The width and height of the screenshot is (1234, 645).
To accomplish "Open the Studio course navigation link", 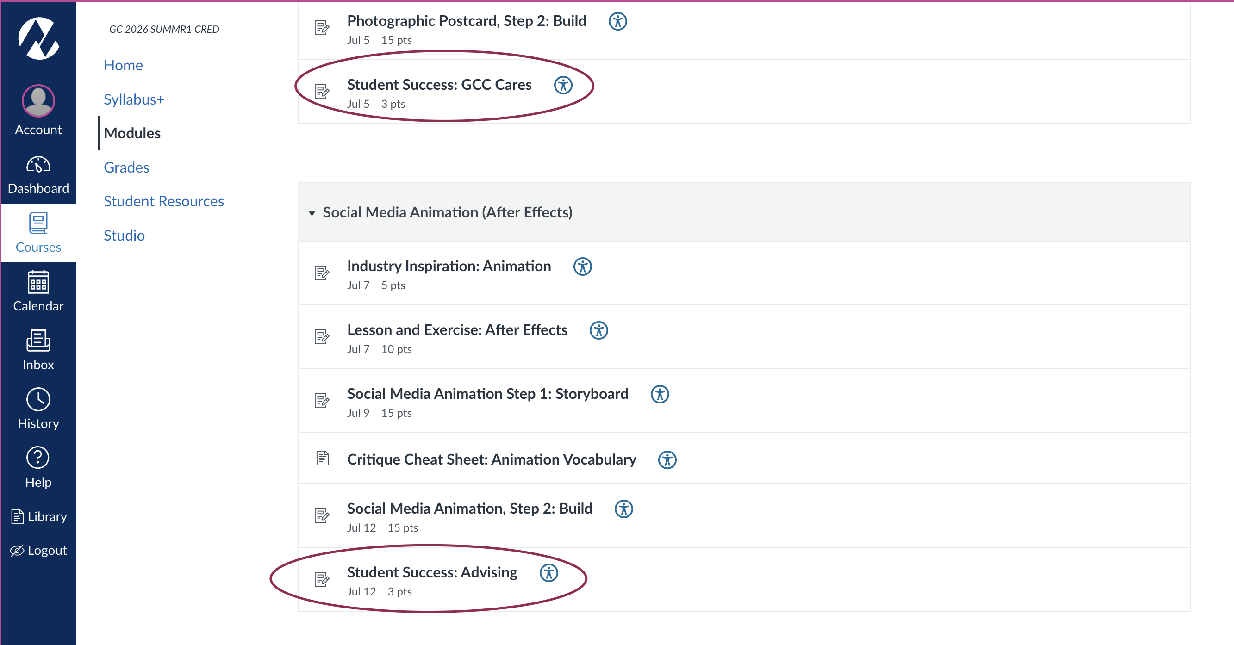I will 124,235.
